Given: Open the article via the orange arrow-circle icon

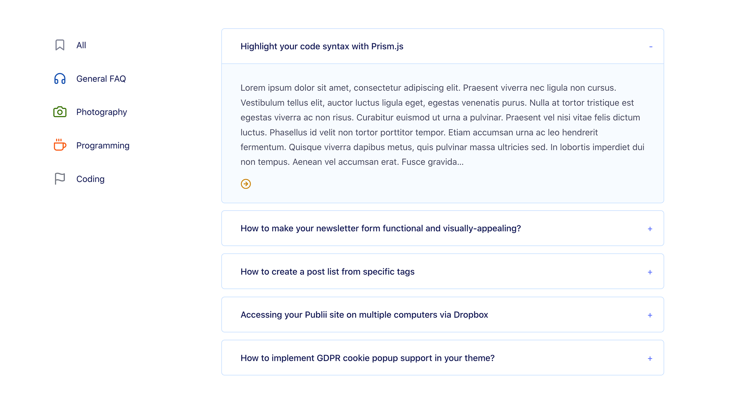Looking at the screenshot, I should pos(246,183).
